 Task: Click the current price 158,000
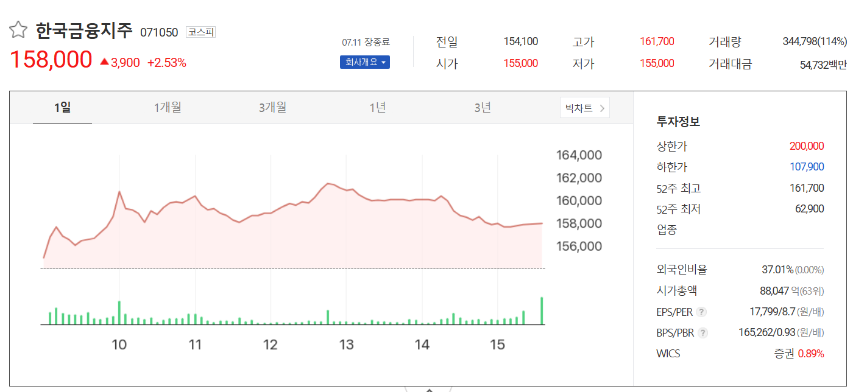[x=51, y=60]
